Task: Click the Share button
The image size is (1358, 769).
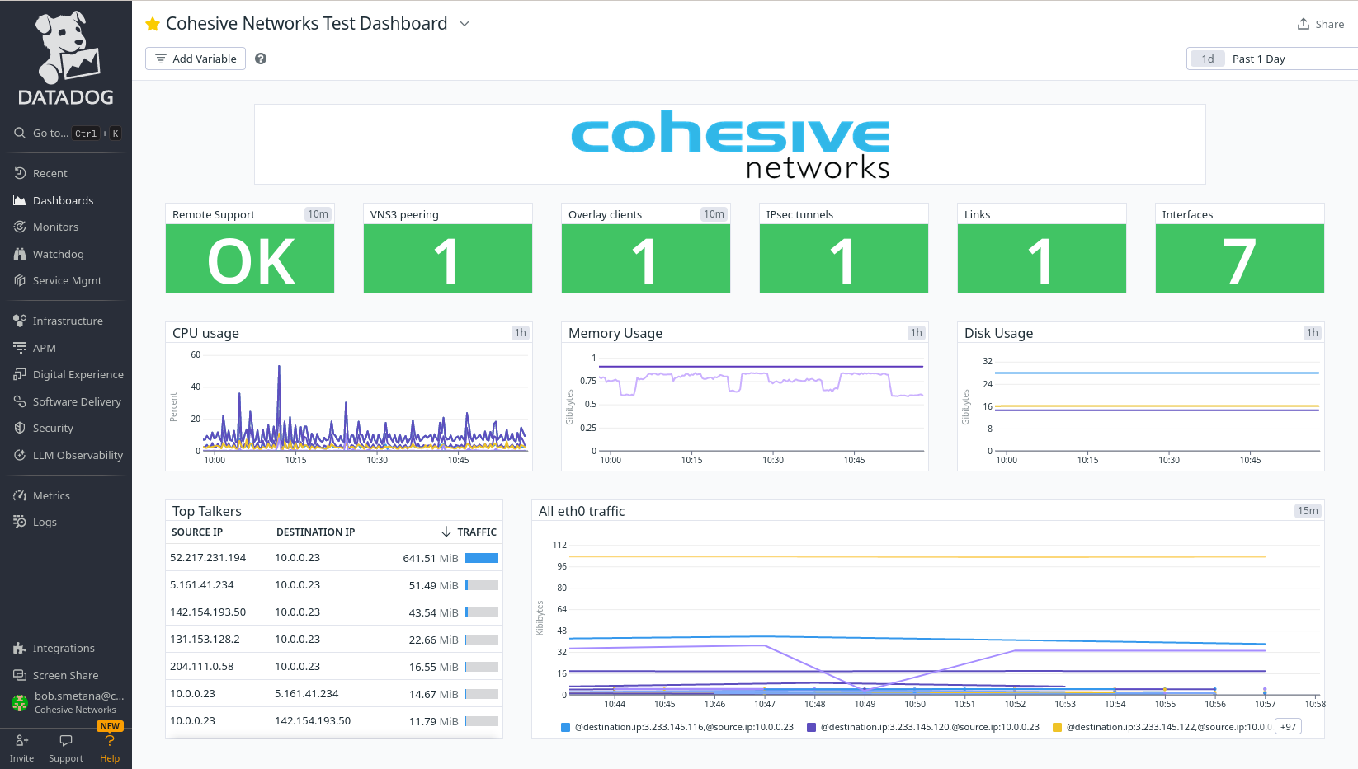Action: [x=1321, y=24]
